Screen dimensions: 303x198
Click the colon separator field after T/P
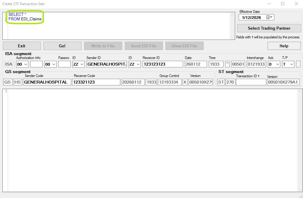click(298, 64)
